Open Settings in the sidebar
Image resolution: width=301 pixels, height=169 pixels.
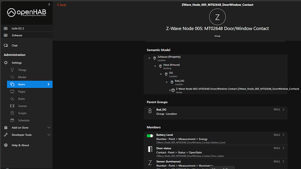[27, 63]
